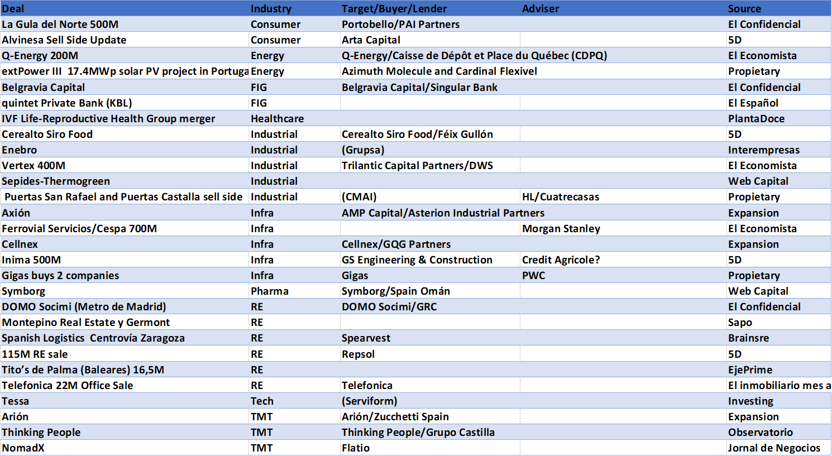Select the 'Sapo' source cell

point(779,322)
